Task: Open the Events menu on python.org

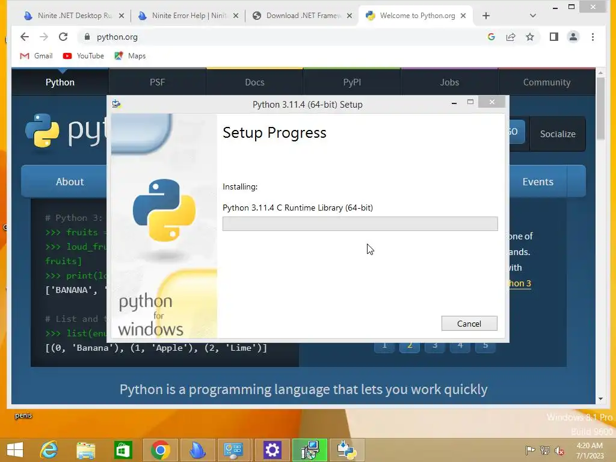Action: (538, 182)
